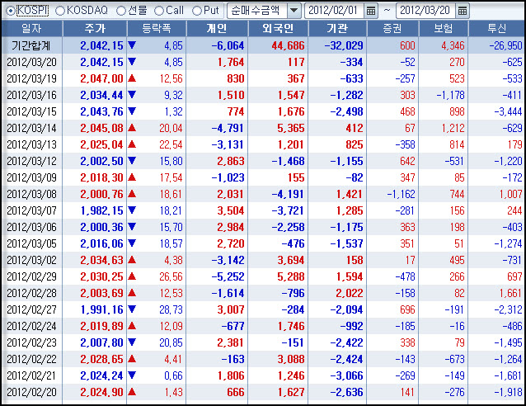Click down arrow next to 2,024.24

132,375
